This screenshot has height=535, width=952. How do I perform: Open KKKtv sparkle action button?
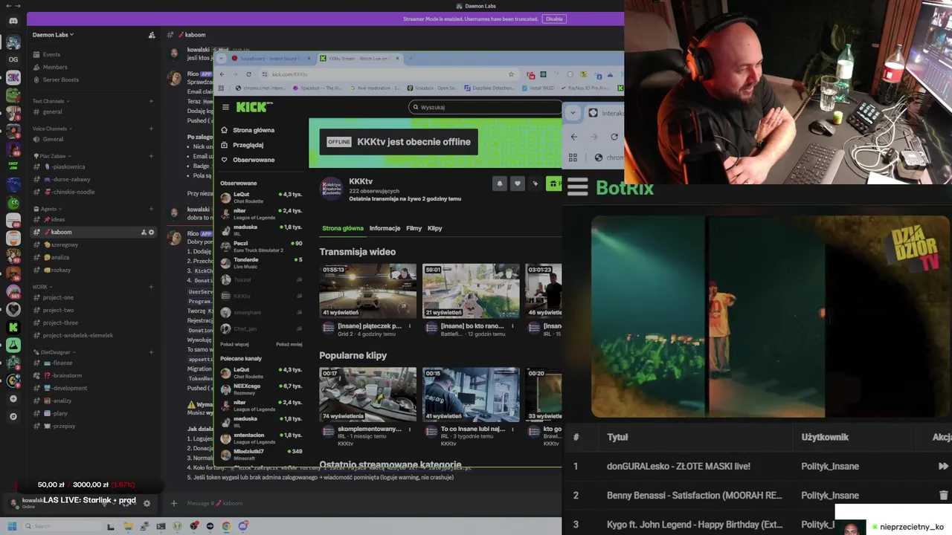click(535, 184)
